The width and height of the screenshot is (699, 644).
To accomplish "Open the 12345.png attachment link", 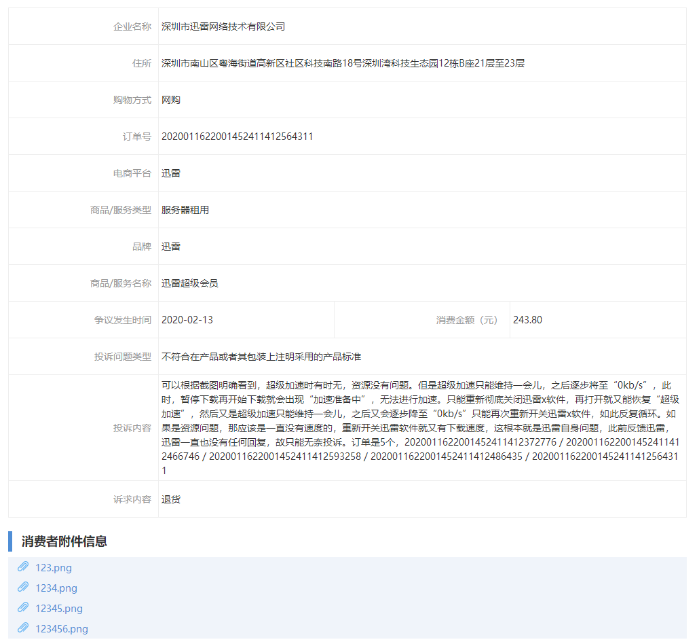I will (x=59, y=608).
